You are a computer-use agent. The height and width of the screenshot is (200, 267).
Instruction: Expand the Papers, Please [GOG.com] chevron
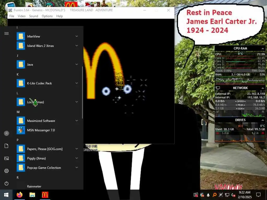(77, 149)
